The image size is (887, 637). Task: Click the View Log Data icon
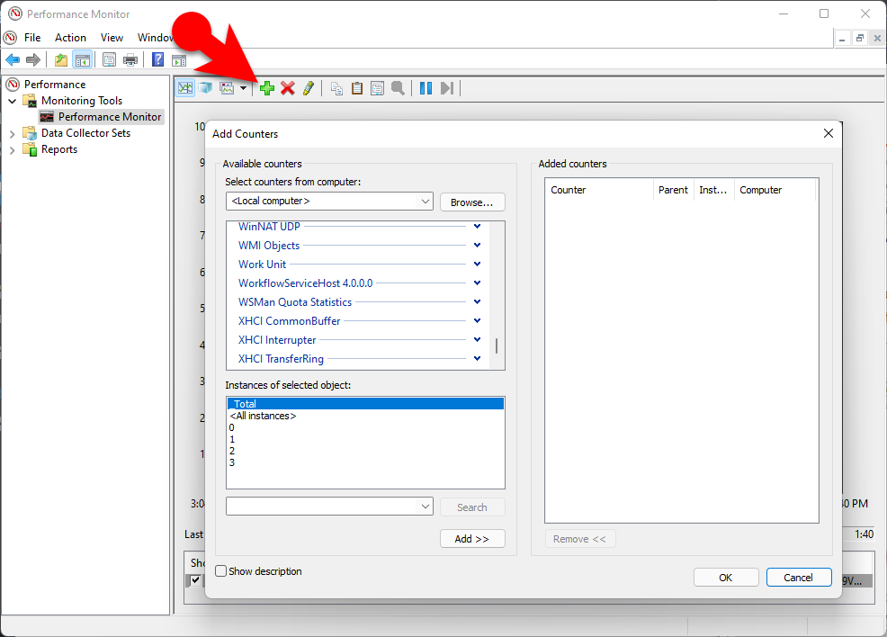(205, 88)
